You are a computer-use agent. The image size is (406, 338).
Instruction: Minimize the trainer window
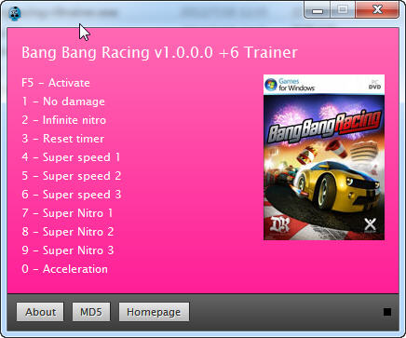click(x=318, y=11)
